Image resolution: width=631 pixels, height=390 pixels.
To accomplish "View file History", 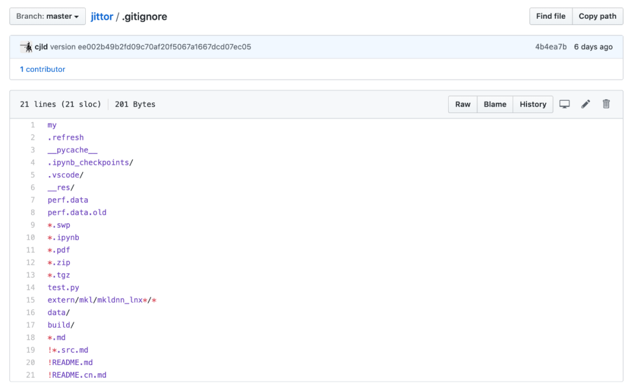I will (533, 104).
